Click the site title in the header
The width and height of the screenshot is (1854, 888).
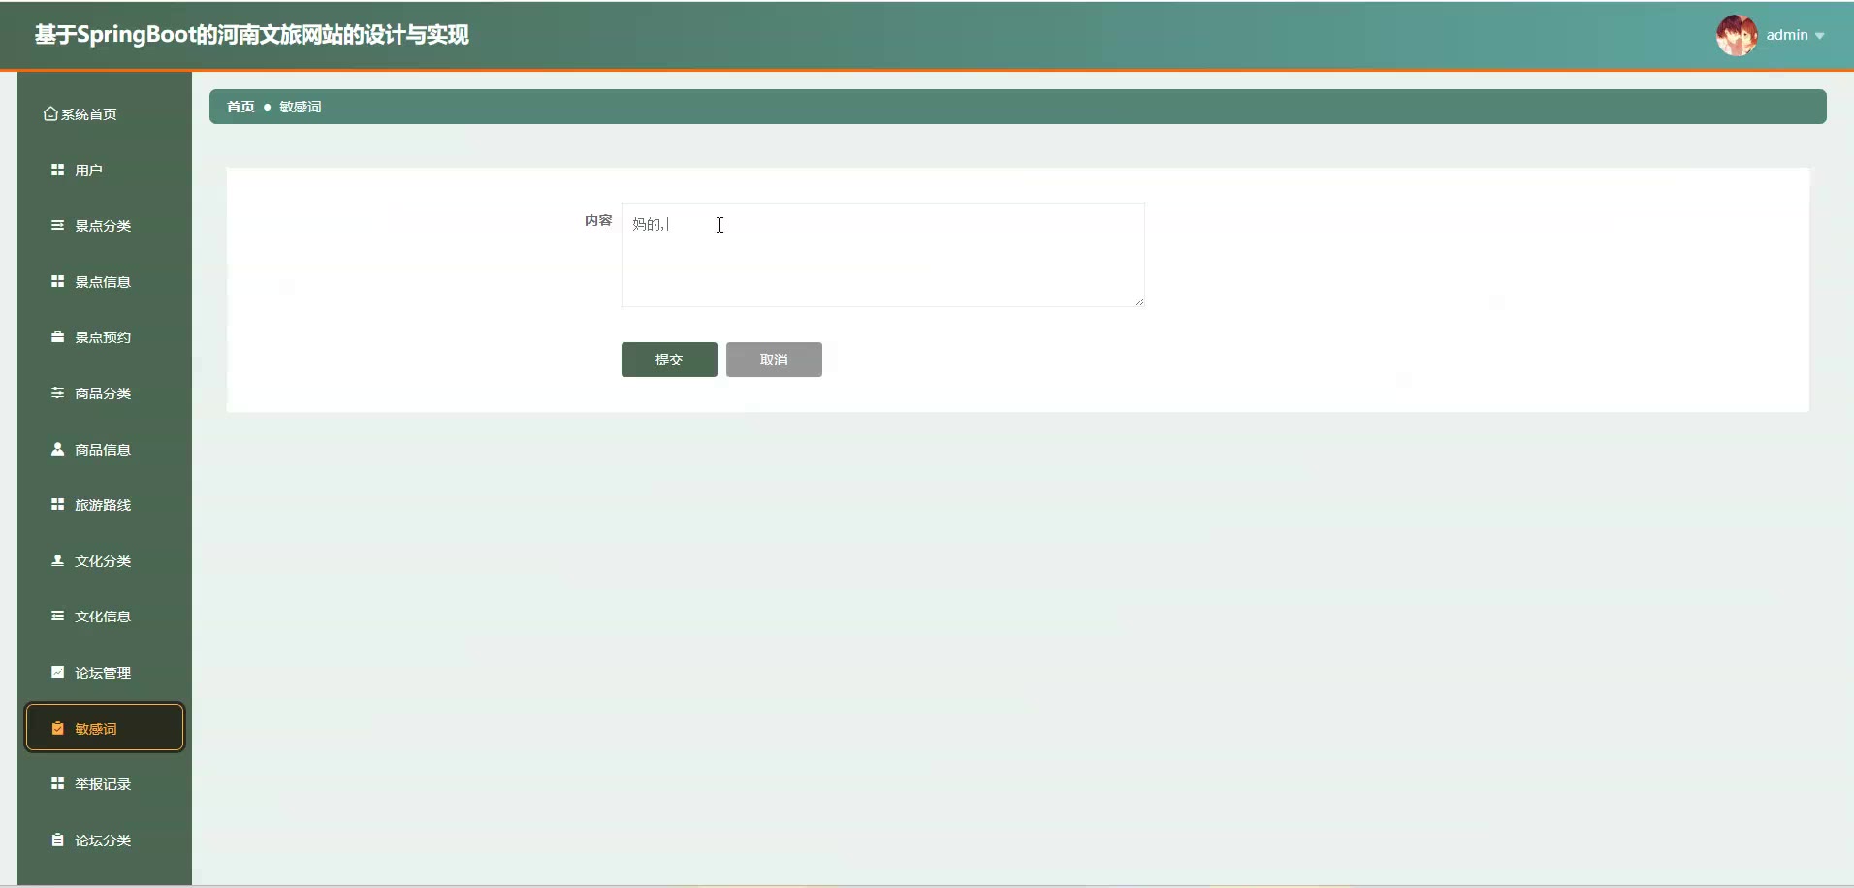coord(252,35)
